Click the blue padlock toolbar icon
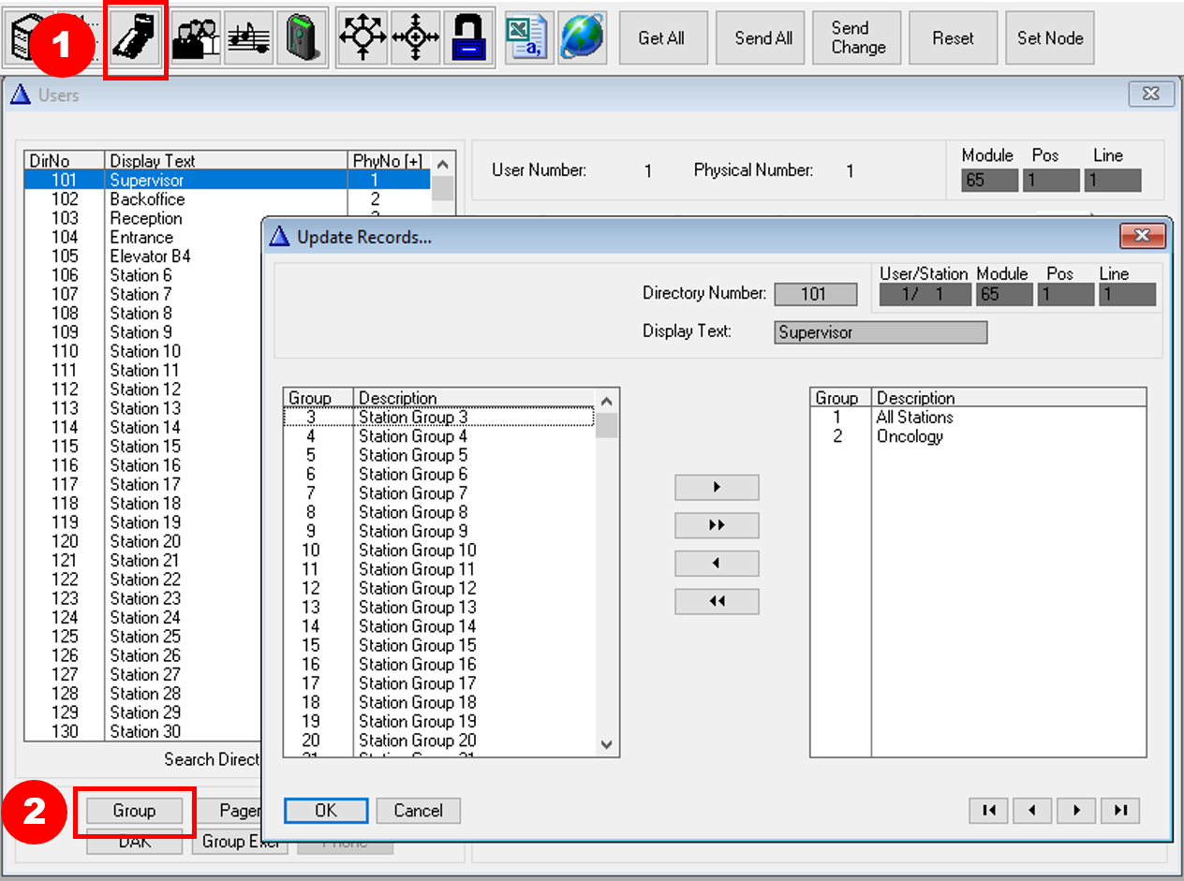This screenshot has width=1184, height=881. point(469,39)
